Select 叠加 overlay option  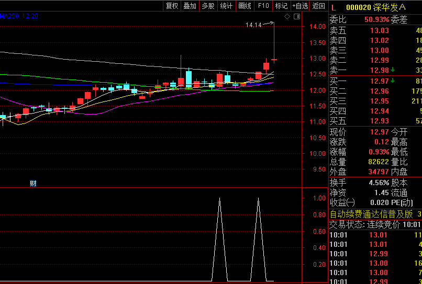[190, 6]
